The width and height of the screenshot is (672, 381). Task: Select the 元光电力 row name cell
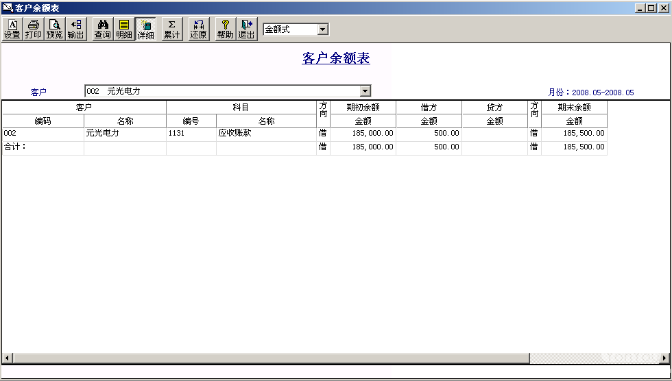click(125, 134)
